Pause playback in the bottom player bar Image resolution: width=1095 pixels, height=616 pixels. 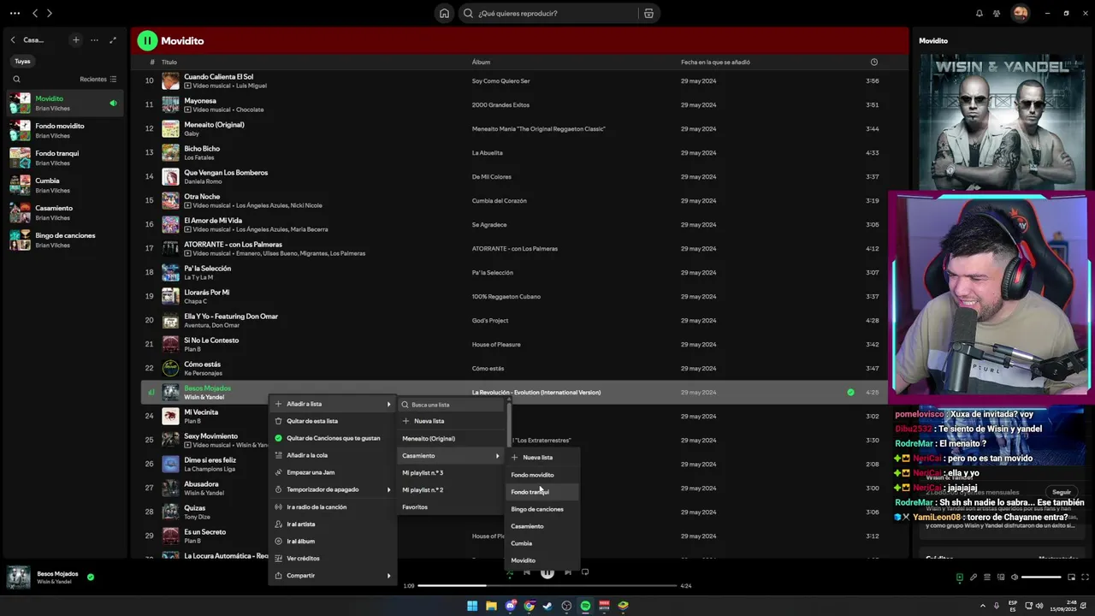click(547, 572)
